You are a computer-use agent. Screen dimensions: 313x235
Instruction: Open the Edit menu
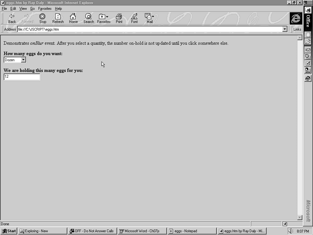click(x=13, y=9)
